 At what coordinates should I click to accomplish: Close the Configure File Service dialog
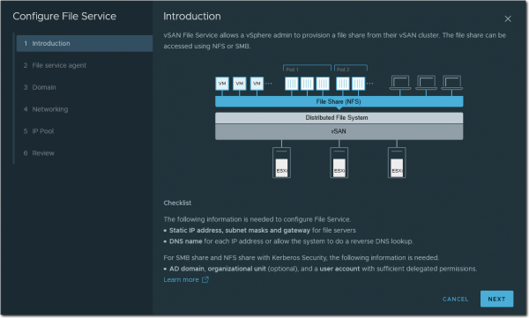click(x=508, y=18)
